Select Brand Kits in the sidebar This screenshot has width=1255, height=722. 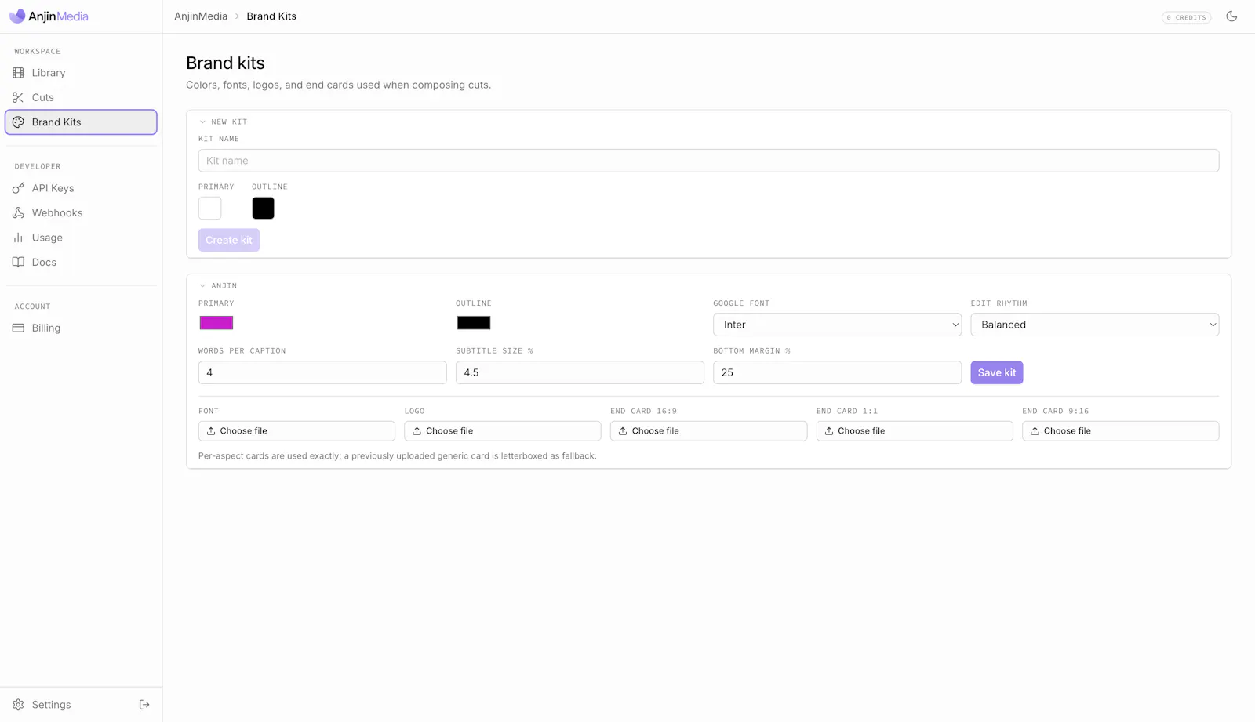click(81, 122)
